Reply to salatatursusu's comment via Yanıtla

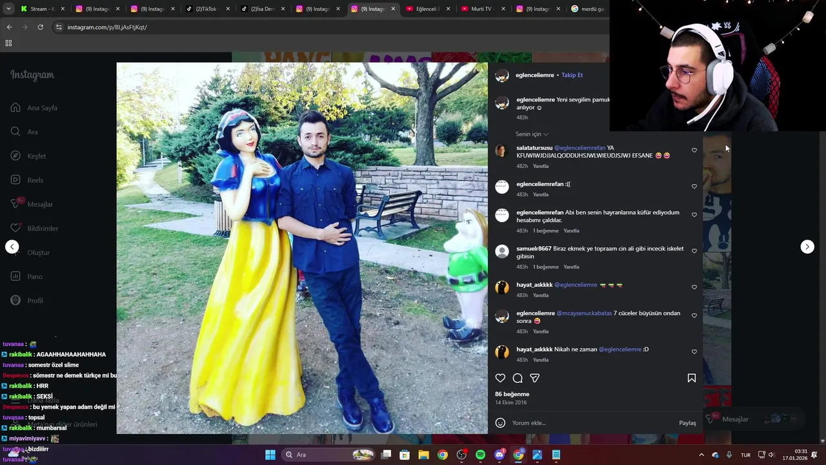(x=541, y=166)
